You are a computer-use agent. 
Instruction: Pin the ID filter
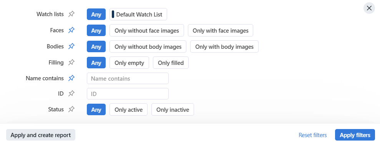coord(71,93)
